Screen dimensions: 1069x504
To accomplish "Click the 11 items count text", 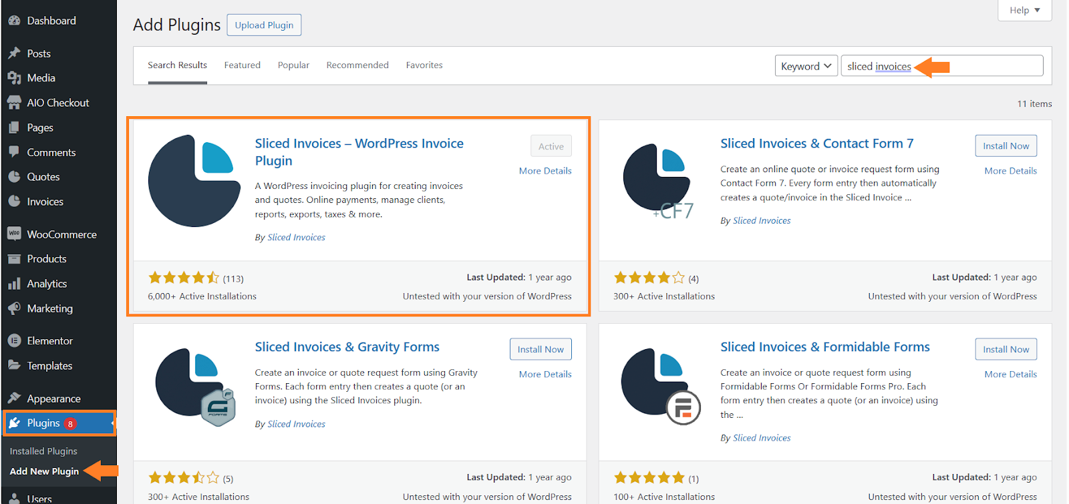I will pyautogui.click(x=1034, y=103).
